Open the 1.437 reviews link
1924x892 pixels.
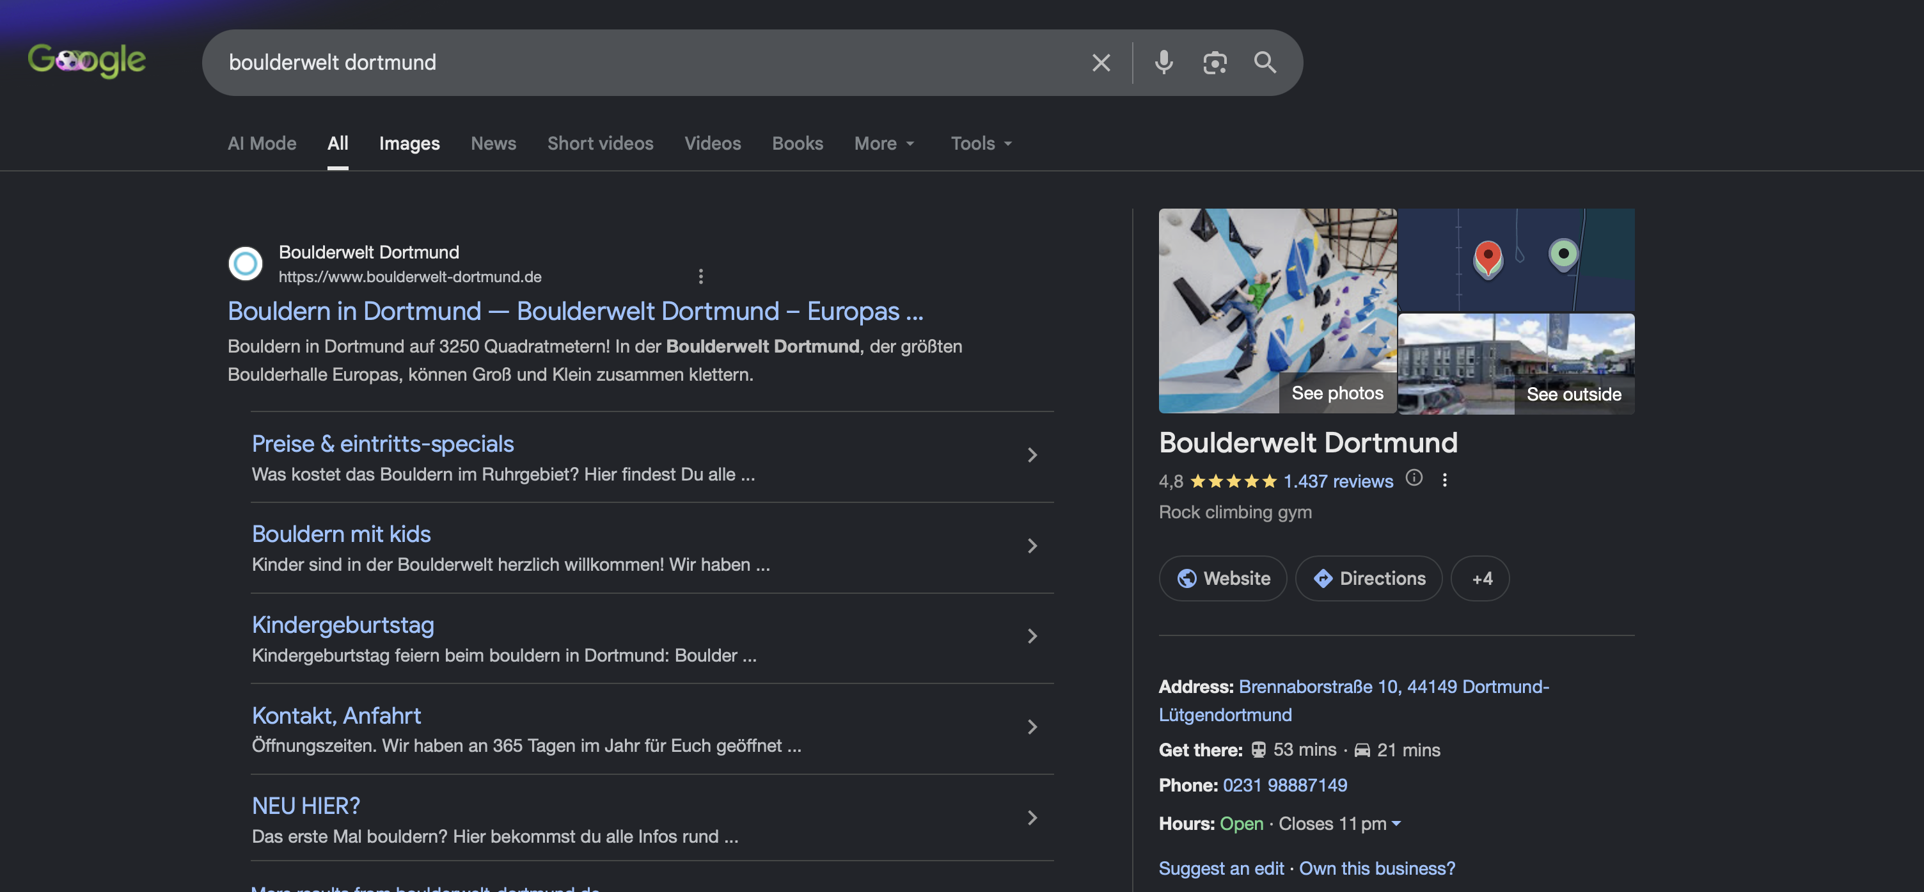pyautogui.click(x=1337, y=481)
